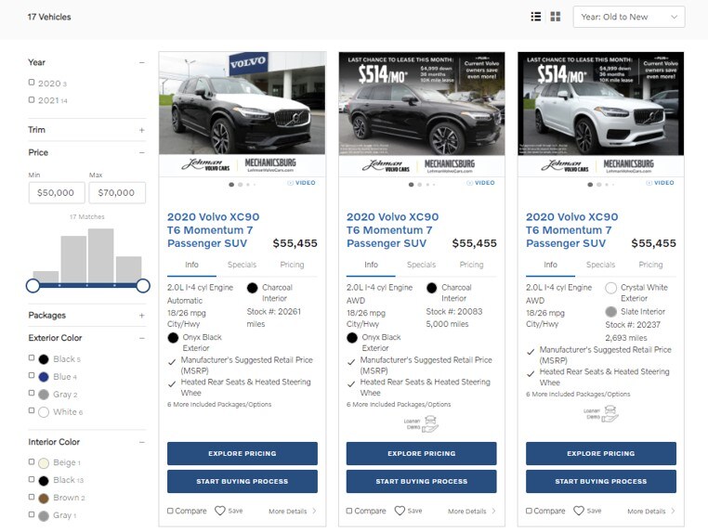Play video for stock 20237 vehicle

tap(660, 183)
